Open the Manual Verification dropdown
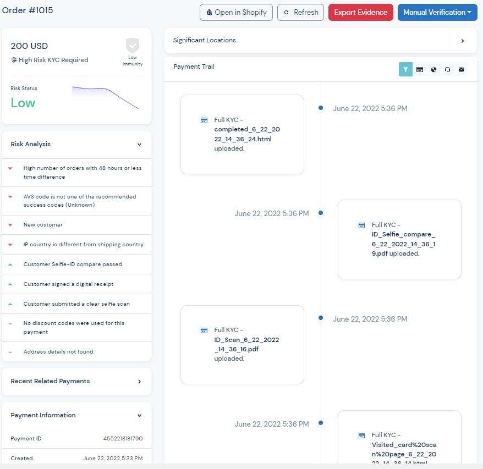 coord(437,12)
